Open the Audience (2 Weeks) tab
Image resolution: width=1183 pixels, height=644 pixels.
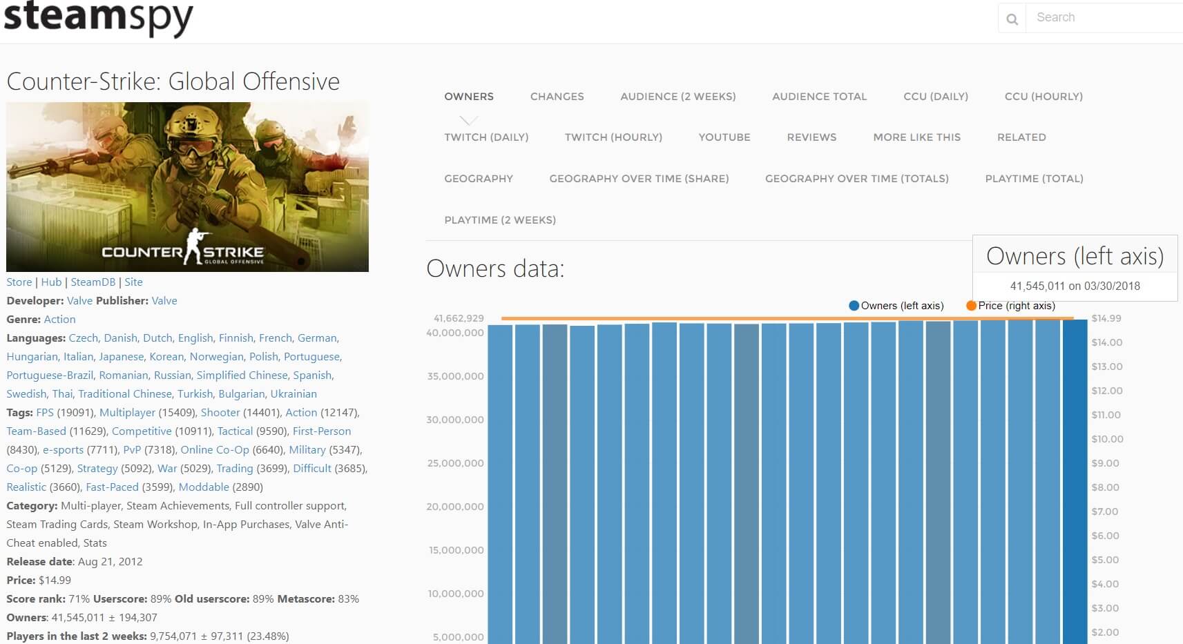(677, 97)
